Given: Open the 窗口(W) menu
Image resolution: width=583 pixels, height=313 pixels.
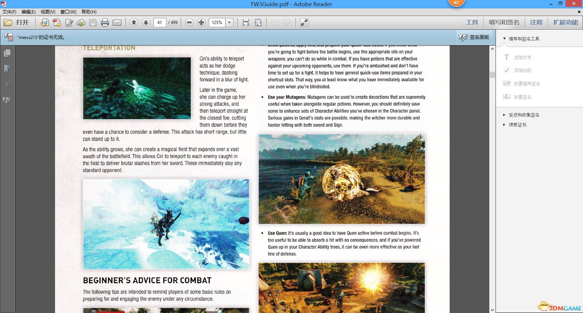Looking at the screenshot, I should click(69, 12).
